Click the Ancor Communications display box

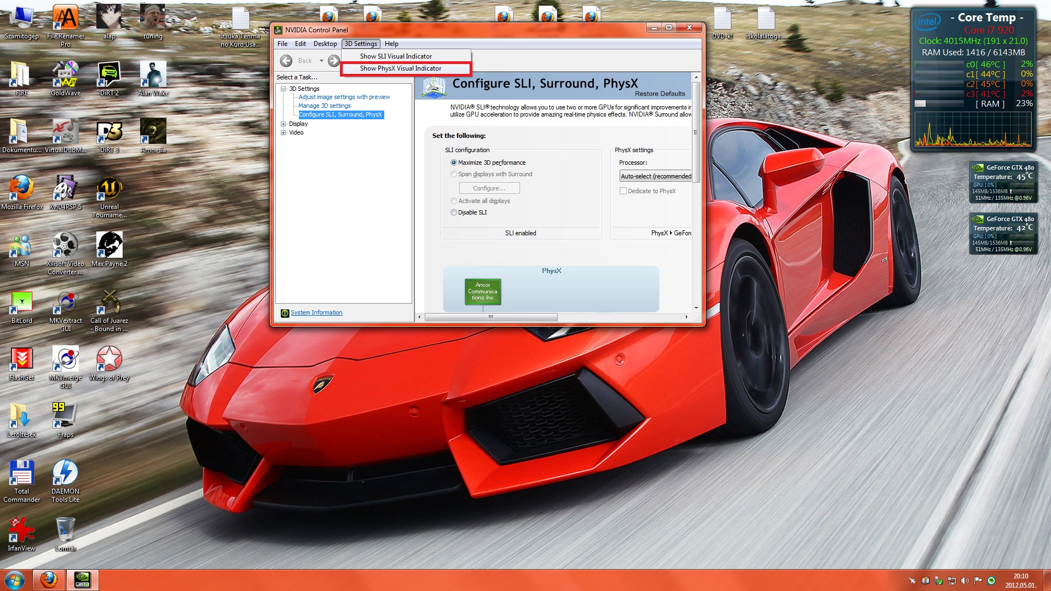point(483,292)
